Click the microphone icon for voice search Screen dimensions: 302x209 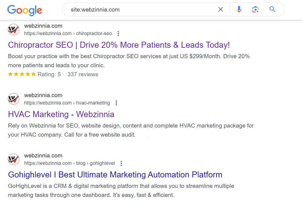pos(239,9)
